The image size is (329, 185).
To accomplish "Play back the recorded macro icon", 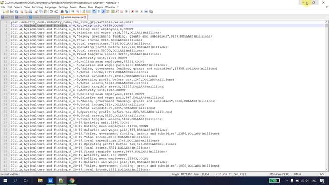I will 141,11.
